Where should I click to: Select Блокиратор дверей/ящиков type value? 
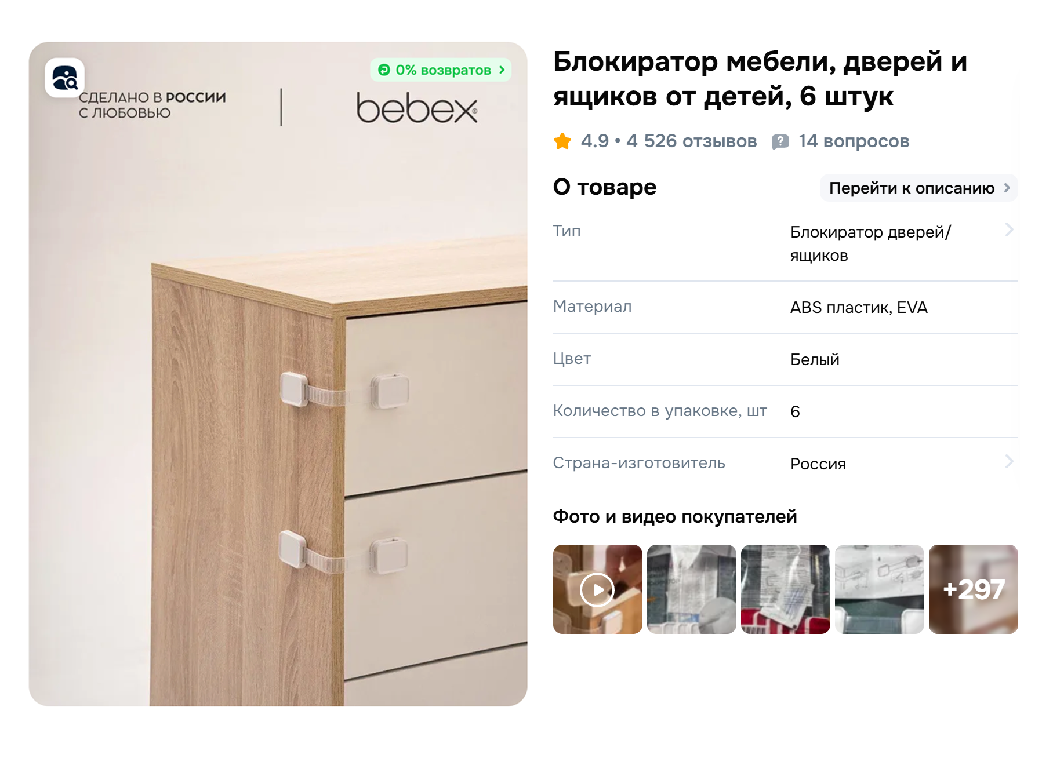click(x=870, y=243)
